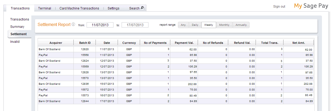The height and width of the screenshot is (111, 333).
Task: Sort by the Net Amt. column header
Action: coord(299,43)
